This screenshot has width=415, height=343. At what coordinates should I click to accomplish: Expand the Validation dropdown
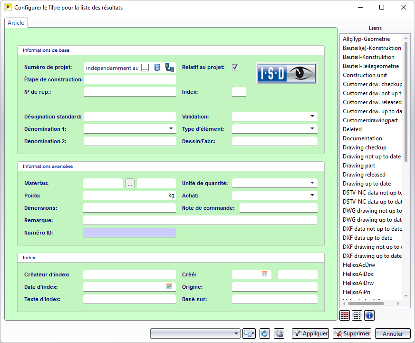[312, 116]
